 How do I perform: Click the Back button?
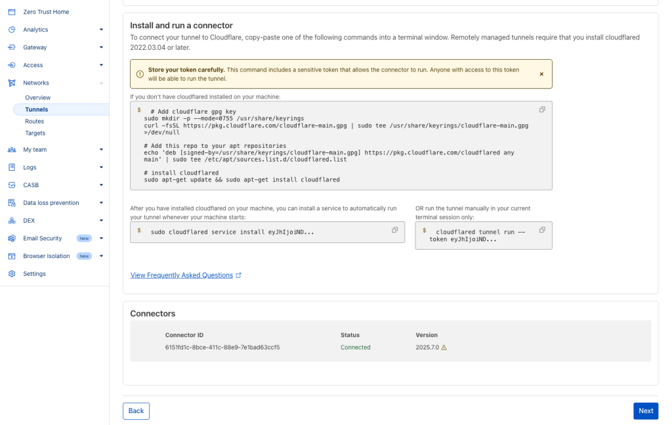(136, 411)
